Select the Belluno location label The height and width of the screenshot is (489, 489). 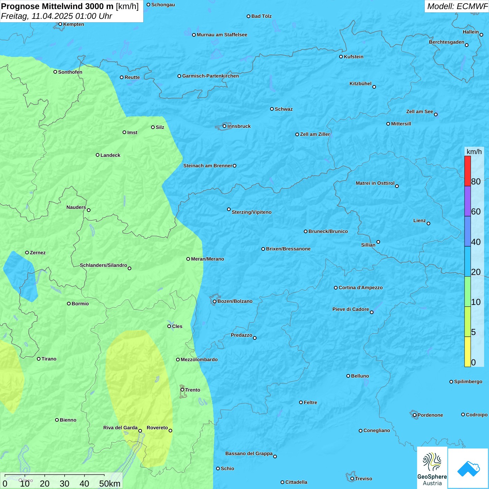tap(360, 376)
